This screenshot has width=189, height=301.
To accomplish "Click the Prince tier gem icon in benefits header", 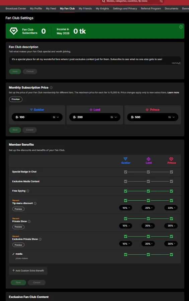I will pyautogui.click(x=171, y=159).
